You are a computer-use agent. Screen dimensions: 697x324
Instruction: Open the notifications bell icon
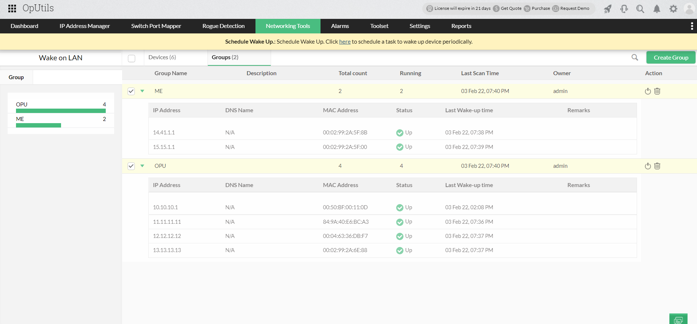[657, 9]
